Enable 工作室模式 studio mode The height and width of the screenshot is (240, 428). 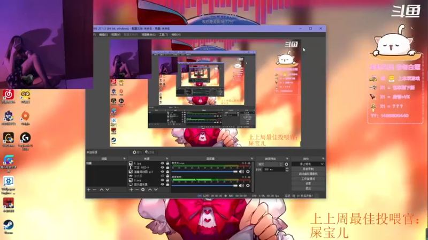click(308, 179)
